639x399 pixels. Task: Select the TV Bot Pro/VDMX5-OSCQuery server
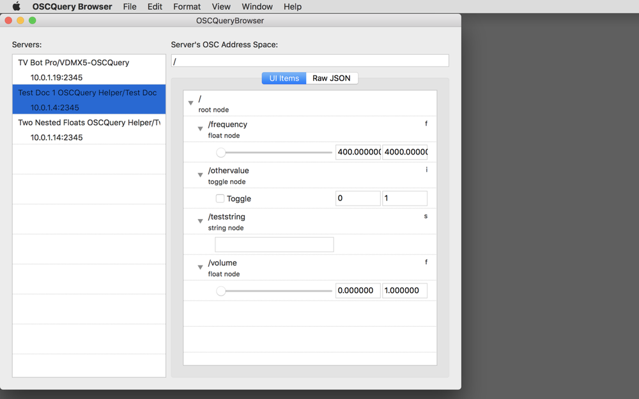(x=89, y=70)
